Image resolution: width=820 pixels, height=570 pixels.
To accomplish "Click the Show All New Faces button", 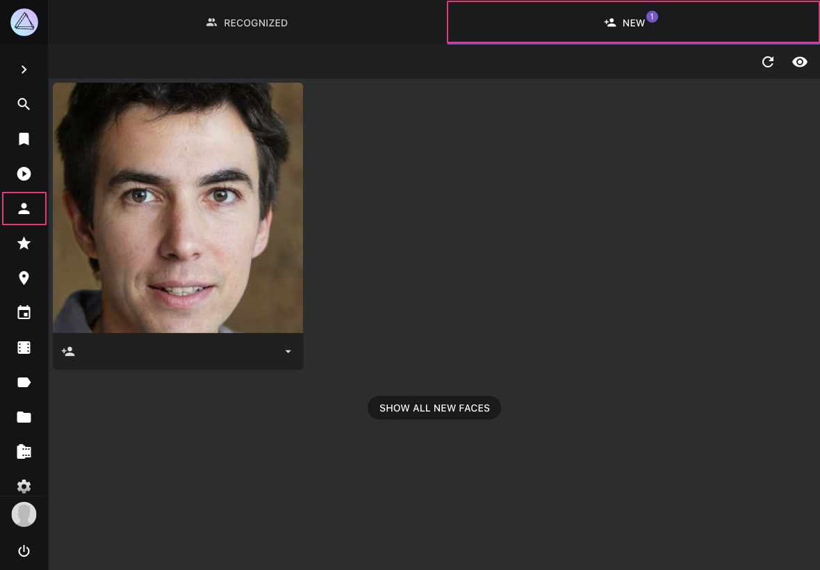I will (434, 408).
